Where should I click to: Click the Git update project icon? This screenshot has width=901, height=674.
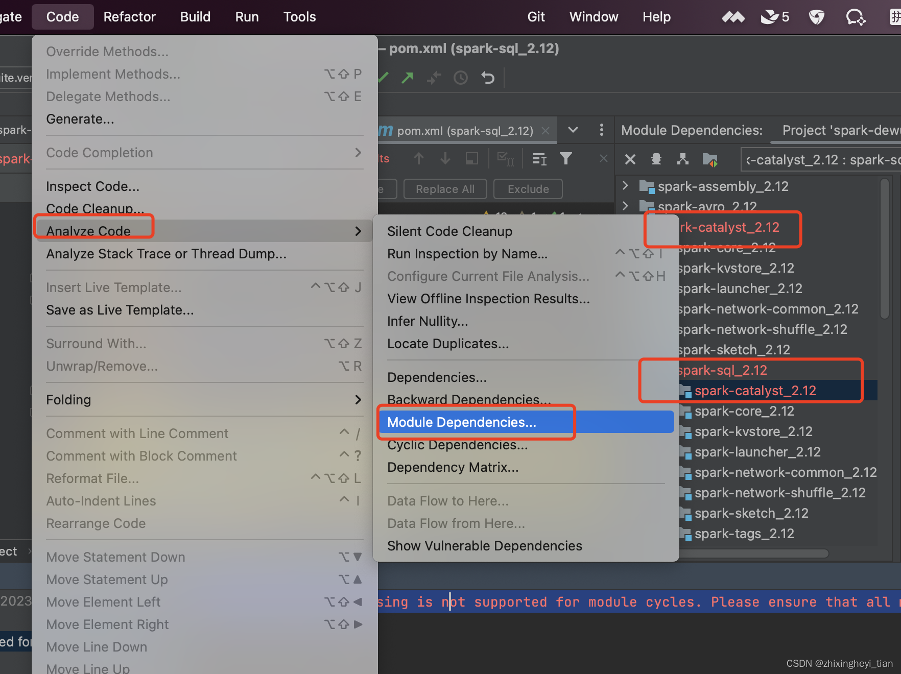(434, 78)
